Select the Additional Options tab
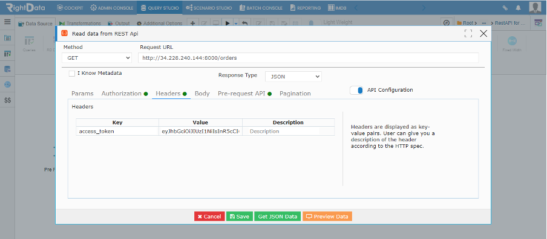 159,24
